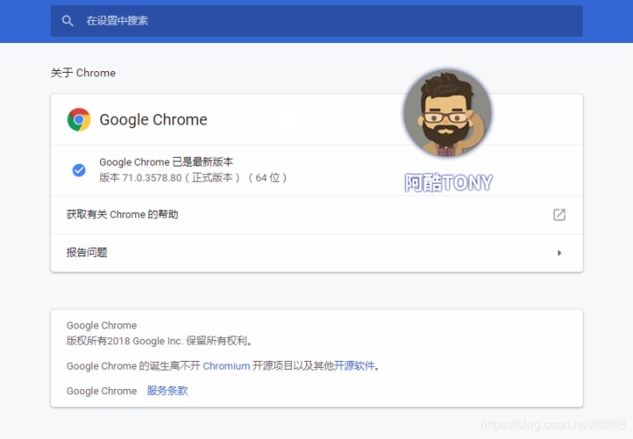The height and width of the screenshot is (439, 633).
Task: Click the blog.csdn.net watermark URL
Action: [x=553, y=424]
